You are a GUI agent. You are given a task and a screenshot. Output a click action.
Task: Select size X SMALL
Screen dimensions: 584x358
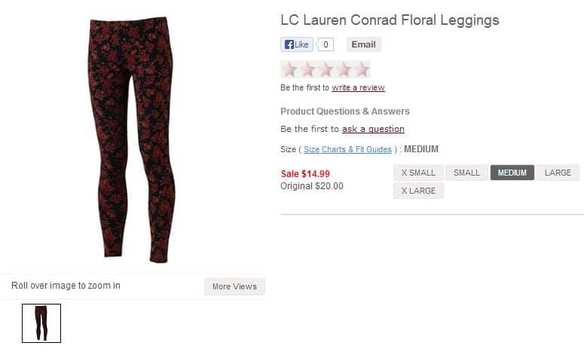pyautogui.click(x=418, y=173)
